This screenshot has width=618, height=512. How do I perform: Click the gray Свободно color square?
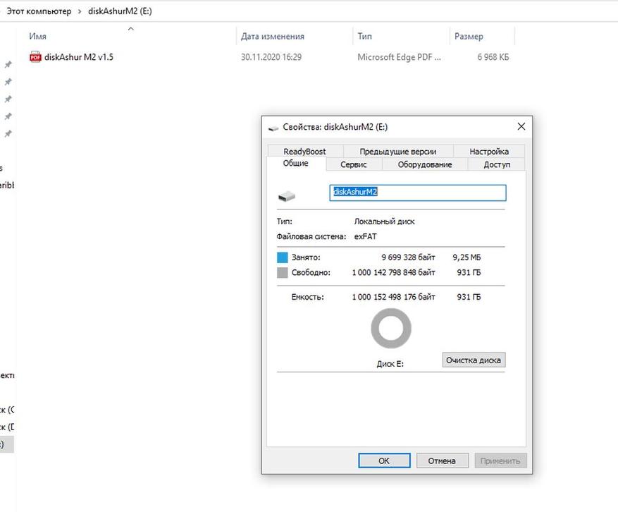(282, 272)
